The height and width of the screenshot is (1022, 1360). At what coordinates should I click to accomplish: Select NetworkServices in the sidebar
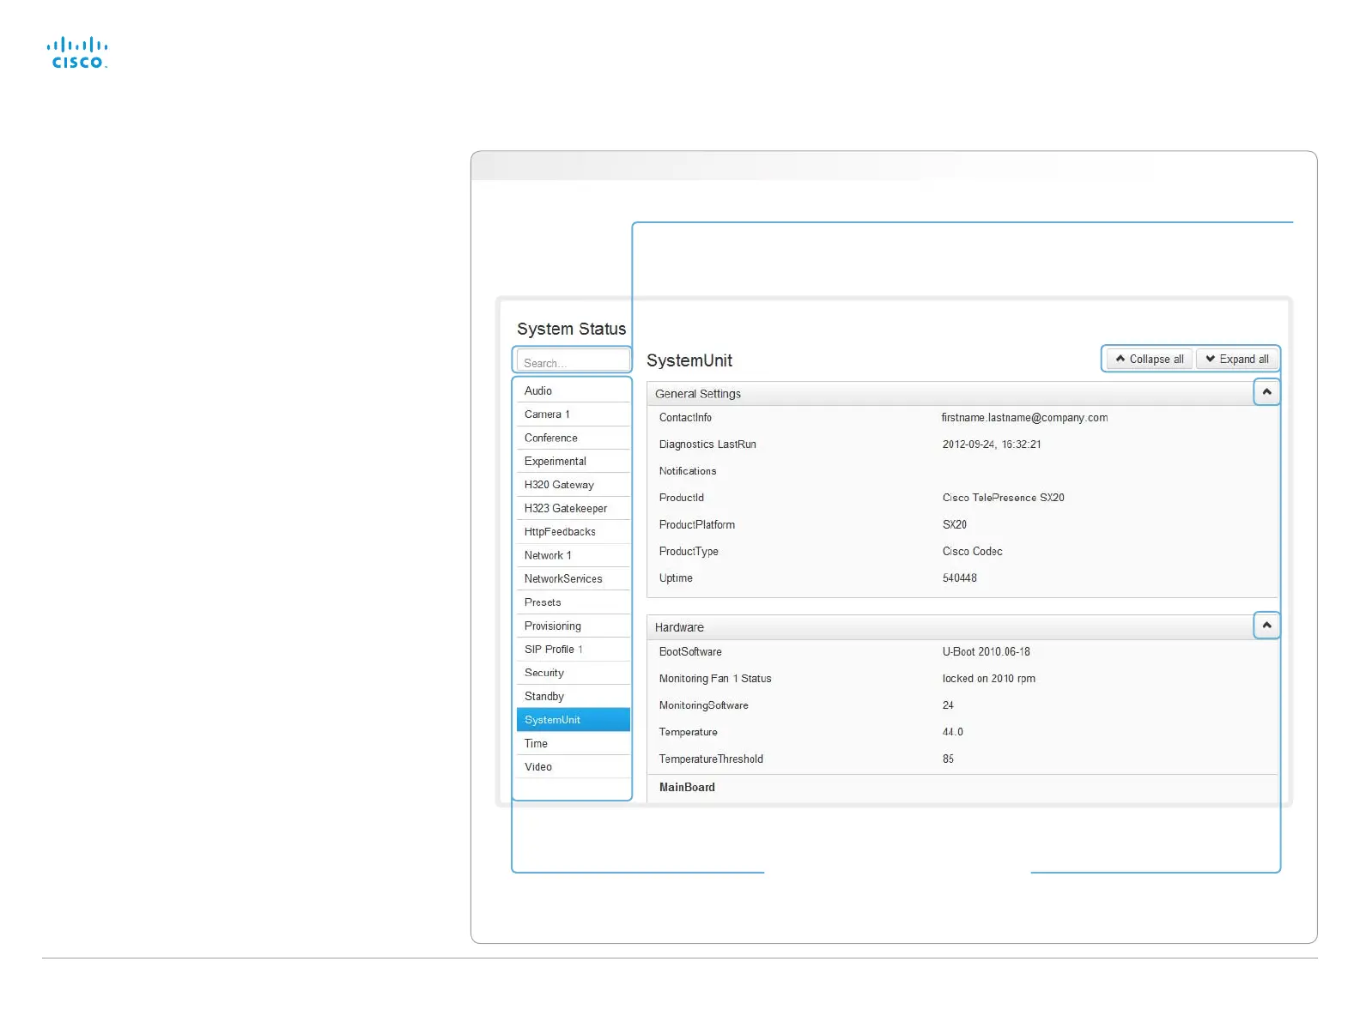pyautogui.click(x=573, y=578)
